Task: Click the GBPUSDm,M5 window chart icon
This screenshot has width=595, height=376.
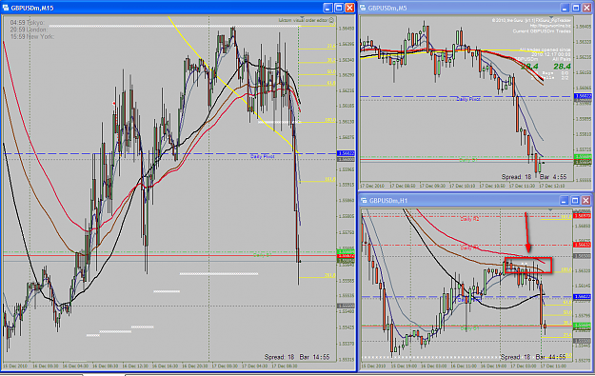Action: 363,8
